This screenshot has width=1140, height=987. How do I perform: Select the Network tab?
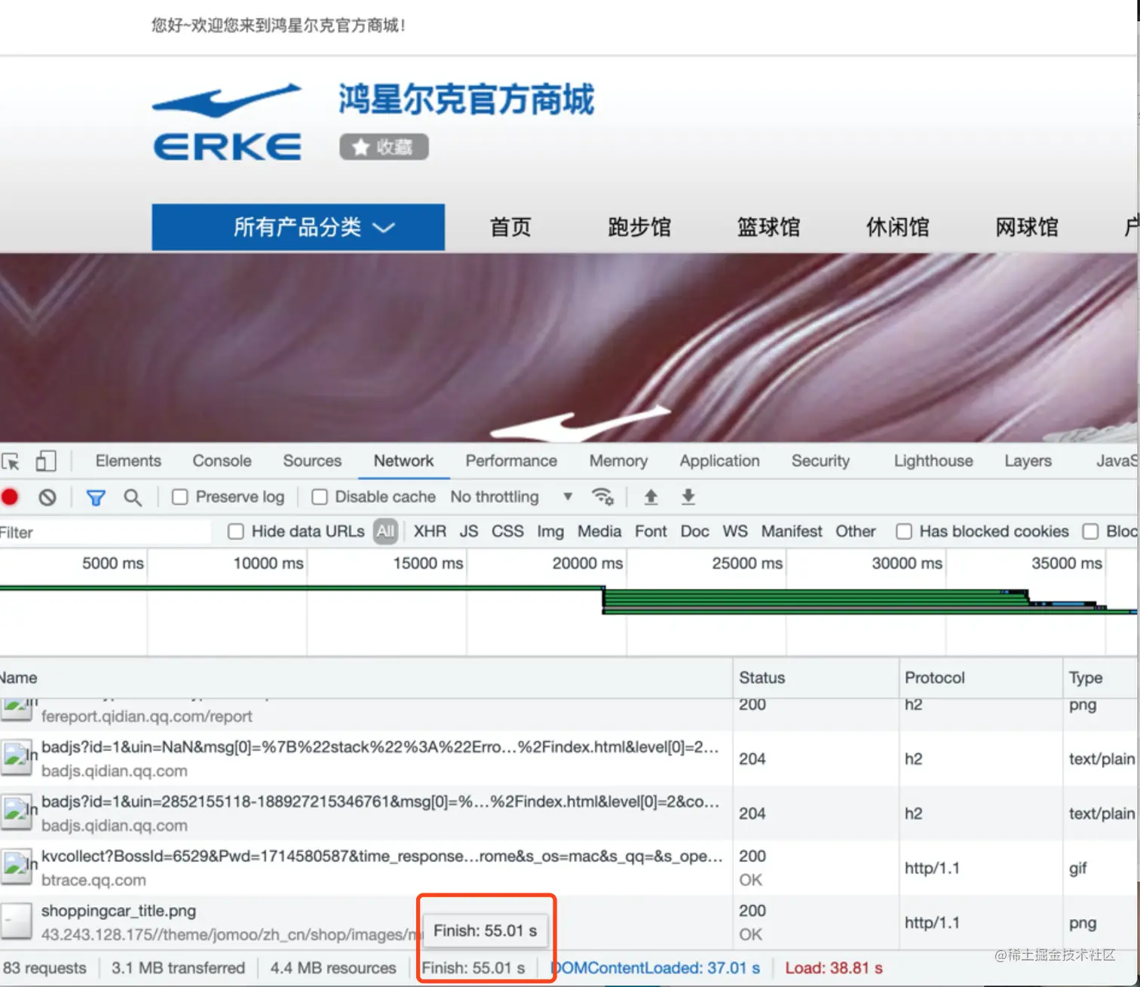pos(403,461)
